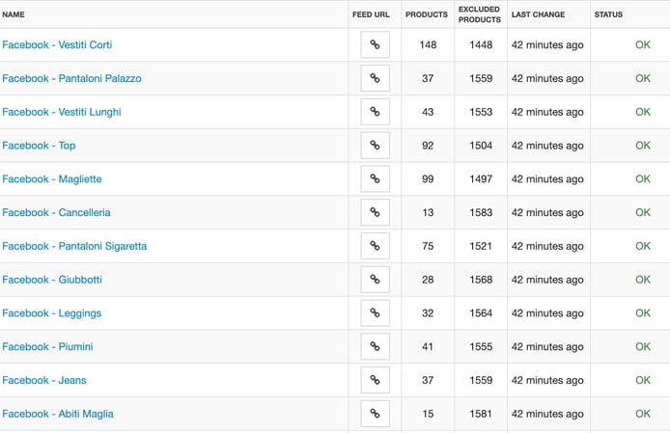Select products count 37 in Jeans row

(x=428, y=380)
